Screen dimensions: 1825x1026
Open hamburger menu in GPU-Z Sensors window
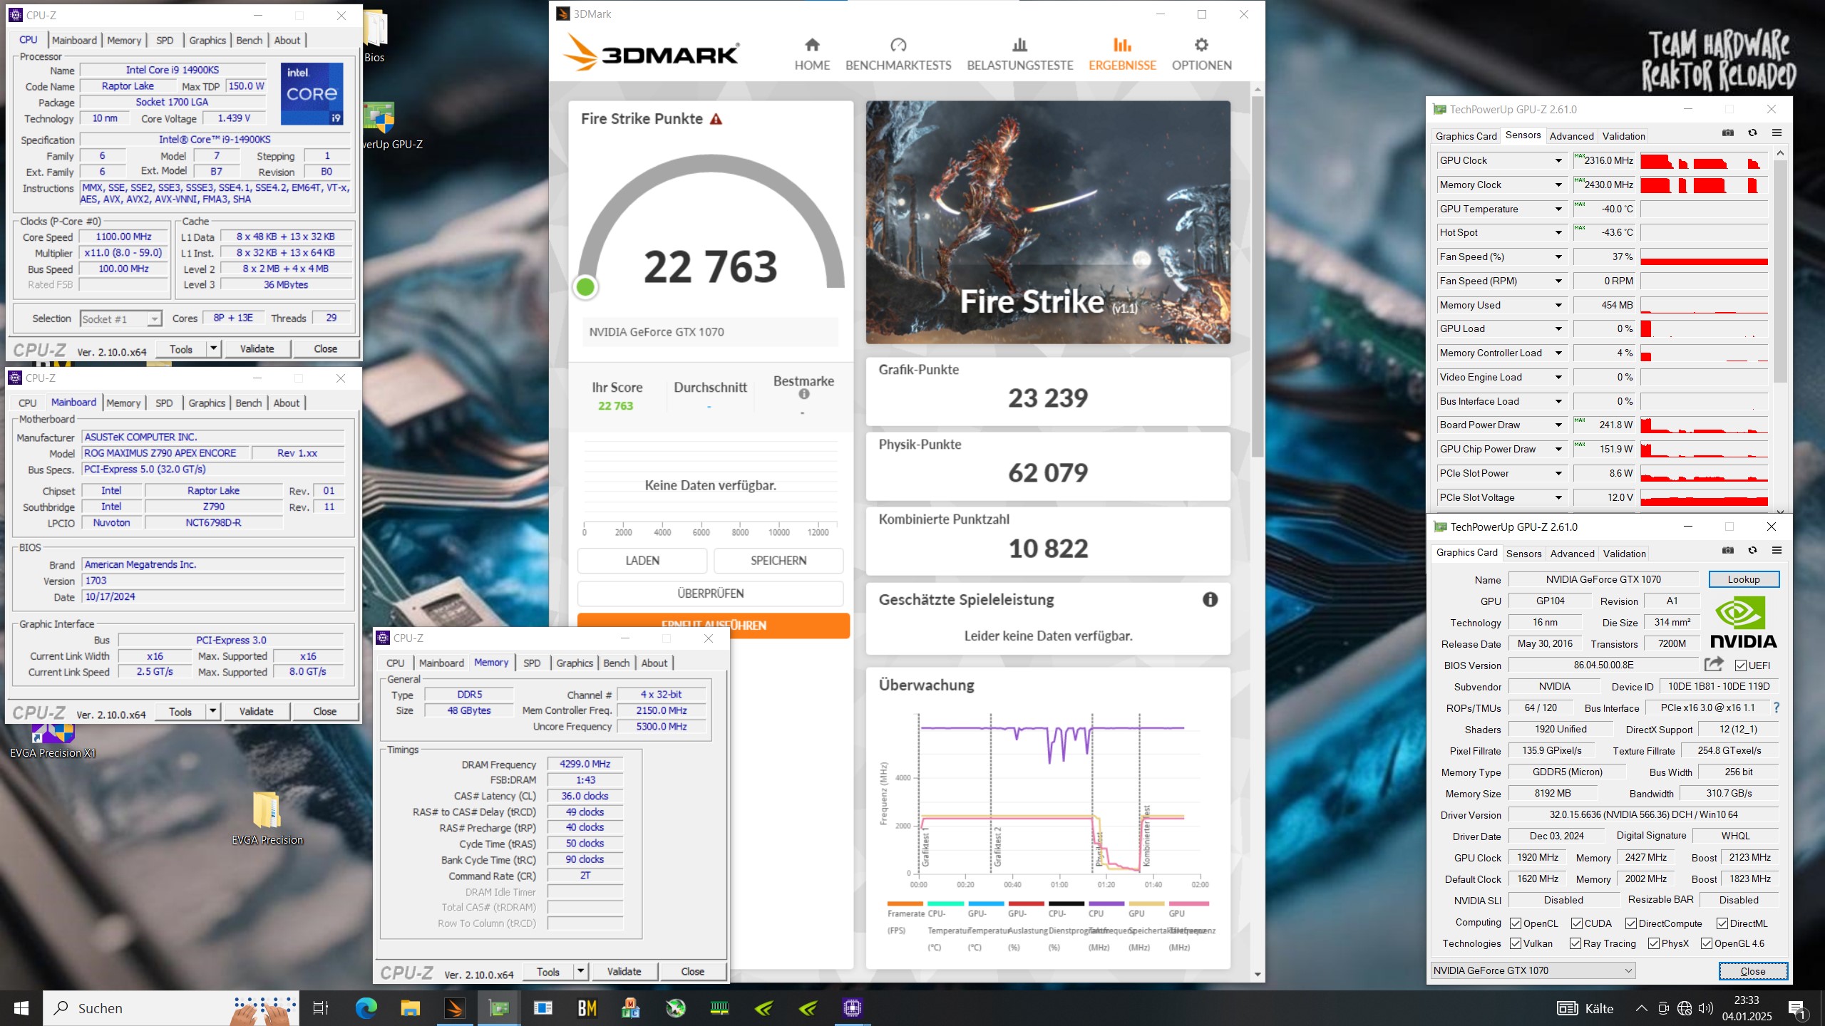coord(1777,133)
